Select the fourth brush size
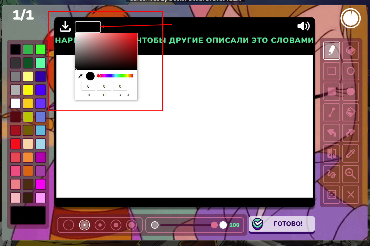Viewport: 370px width, 246px height. (x=116, y=225)
